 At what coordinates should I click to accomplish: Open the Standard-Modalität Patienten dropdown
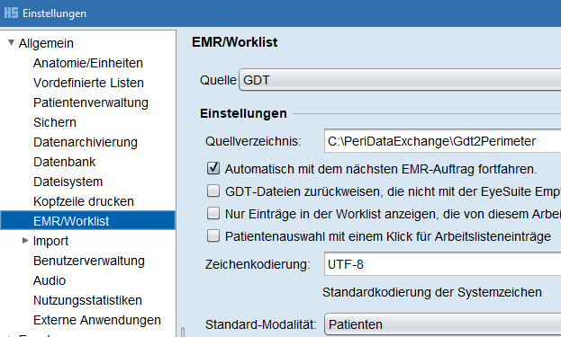point(442,324)
